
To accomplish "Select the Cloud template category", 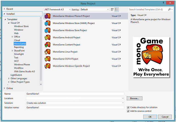I will point(17,40).
